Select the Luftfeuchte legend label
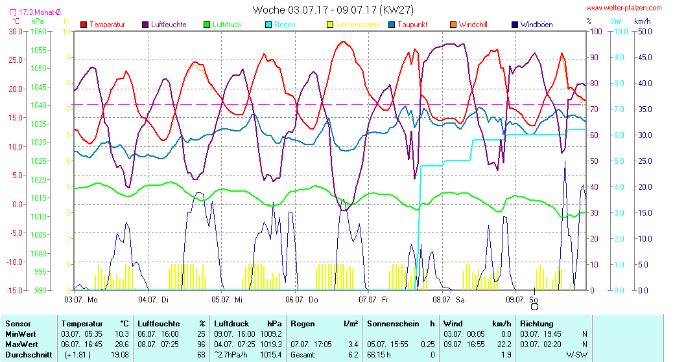This screenshot has height=362, width=686. [x=169, y=25]
